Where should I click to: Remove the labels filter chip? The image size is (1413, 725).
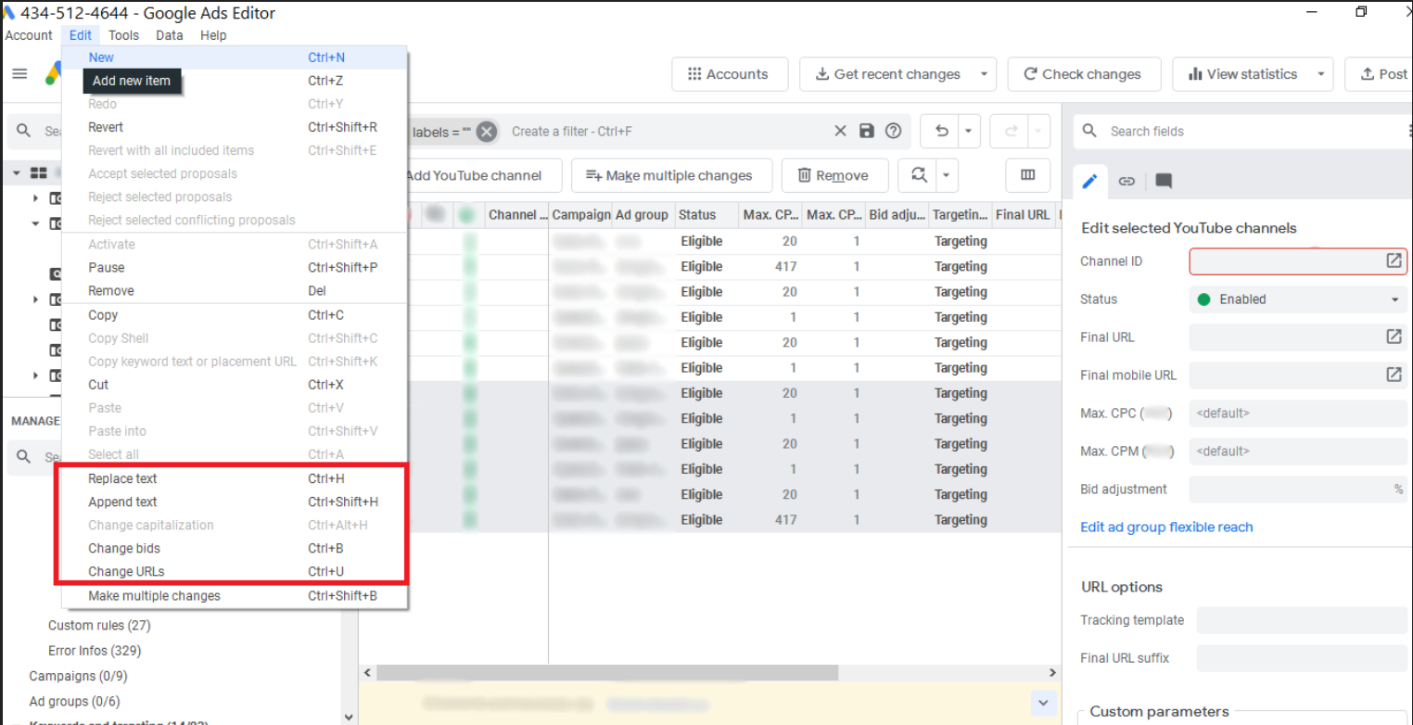click(487, 132)
